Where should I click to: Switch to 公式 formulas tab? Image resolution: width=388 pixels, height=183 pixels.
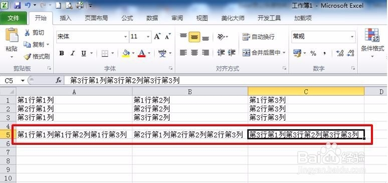(x=127, y=18)
